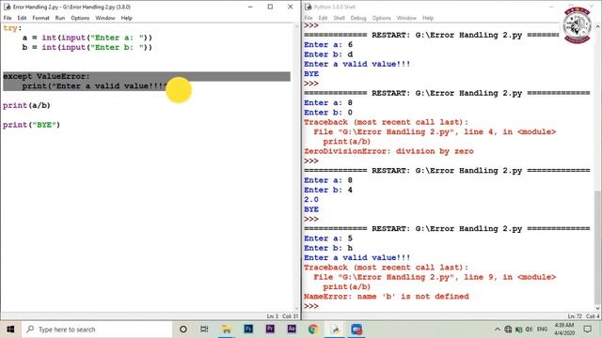Open the Action Center notifications icon

click(587, 330)
